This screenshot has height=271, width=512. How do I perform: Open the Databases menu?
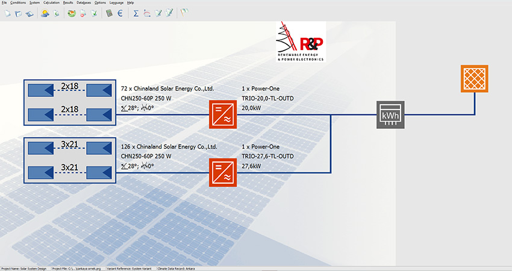(84, 2)
